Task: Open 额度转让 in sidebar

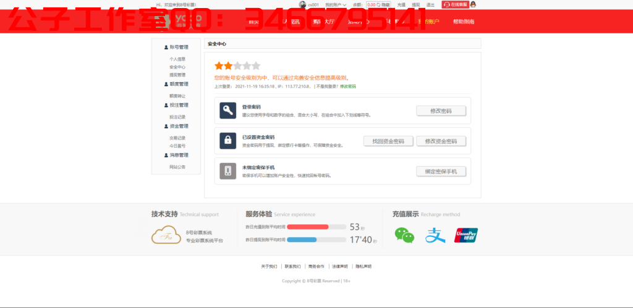Action: pos(177,96)
